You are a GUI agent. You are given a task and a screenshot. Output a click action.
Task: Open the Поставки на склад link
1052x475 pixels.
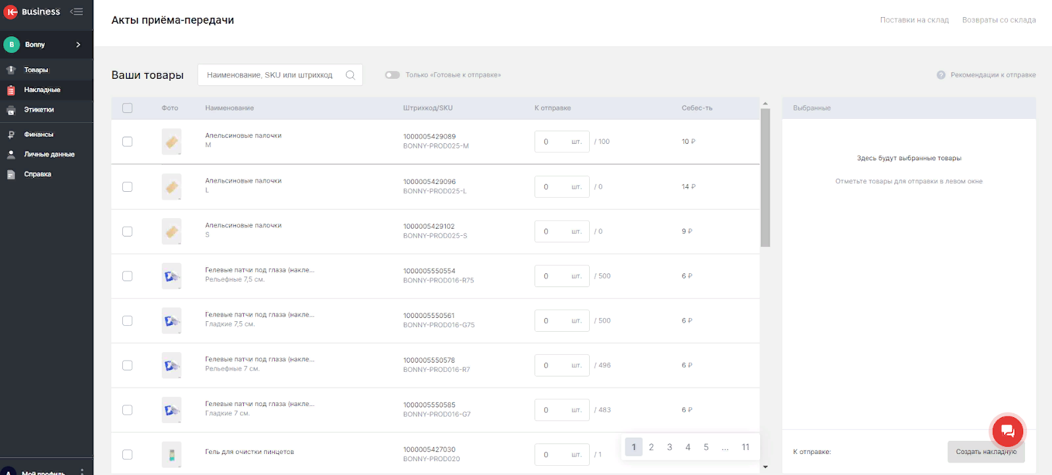point(914,20)
